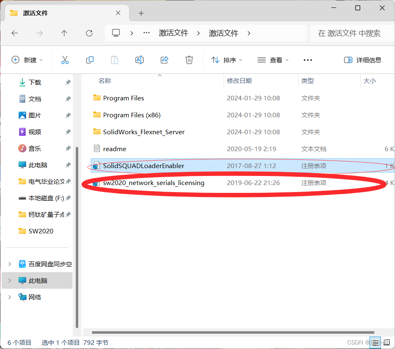The height and width of the screenshot is (349, 395).
Task: Sort by 修改日期 column header
Action: tap(239, 81)
